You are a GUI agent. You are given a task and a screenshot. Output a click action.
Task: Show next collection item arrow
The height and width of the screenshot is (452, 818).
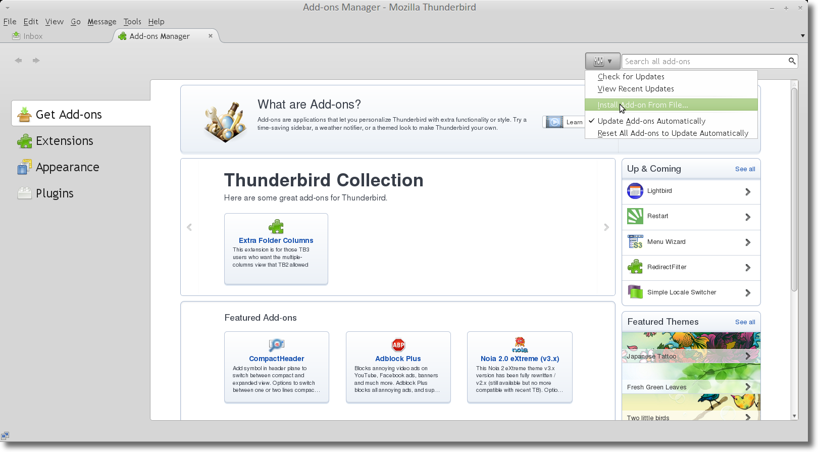(606, 227)
